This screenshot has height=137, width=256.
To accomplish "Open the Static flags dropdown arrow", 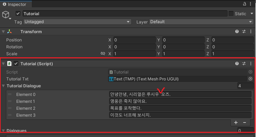I will (252, 14).
